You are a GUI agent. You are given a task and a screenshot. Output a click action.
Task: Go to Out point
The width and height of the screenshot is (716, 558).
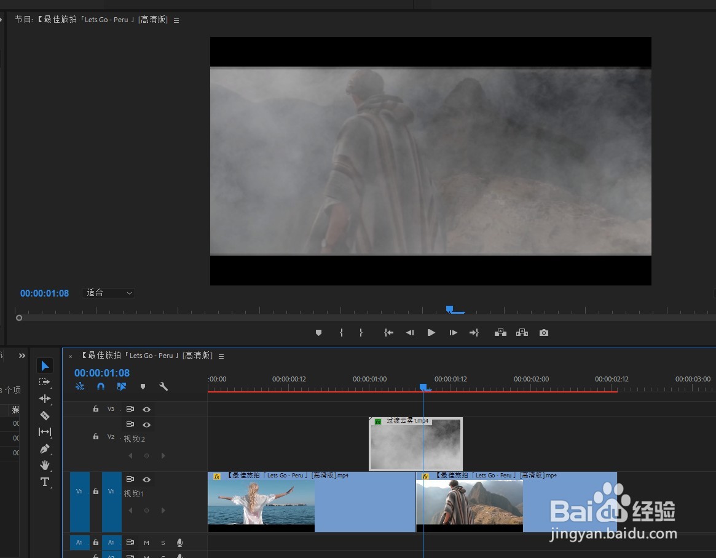[x=474, y=333]
